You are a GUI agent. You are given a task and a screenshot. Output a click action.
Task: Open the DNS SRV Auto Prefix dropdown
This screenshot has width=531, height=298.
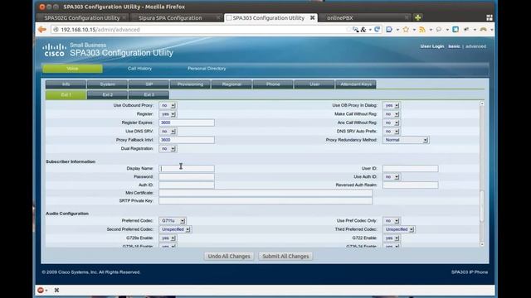[x=391, y=132]
